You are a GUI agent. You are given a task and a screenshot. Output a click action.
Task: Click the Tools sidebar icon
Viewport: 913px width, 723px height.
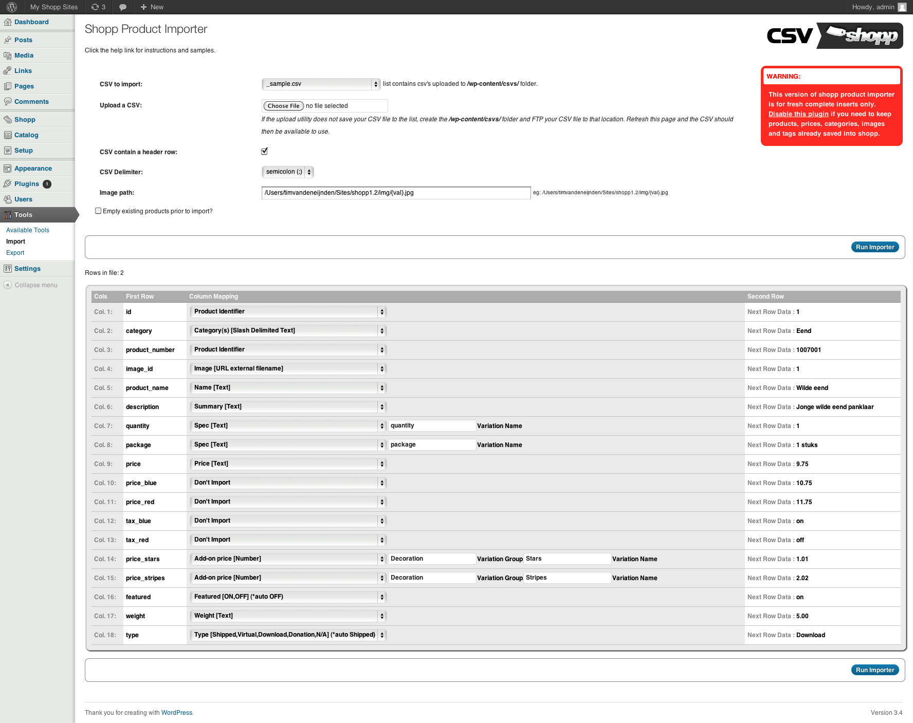(8, 215)
